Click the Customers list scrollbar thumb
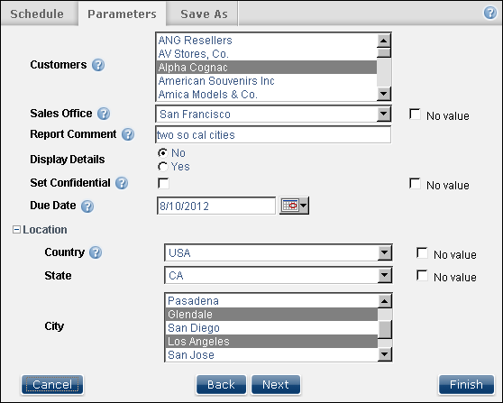Viewport: 503px width, 403px height. (x=384, y=52)
